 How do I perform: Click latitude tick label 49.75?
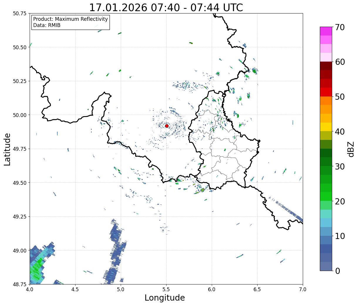tap(20, 149)
